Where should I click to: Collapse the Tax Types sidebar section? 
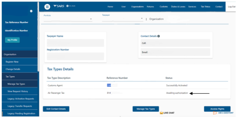(x=19, y=76)
